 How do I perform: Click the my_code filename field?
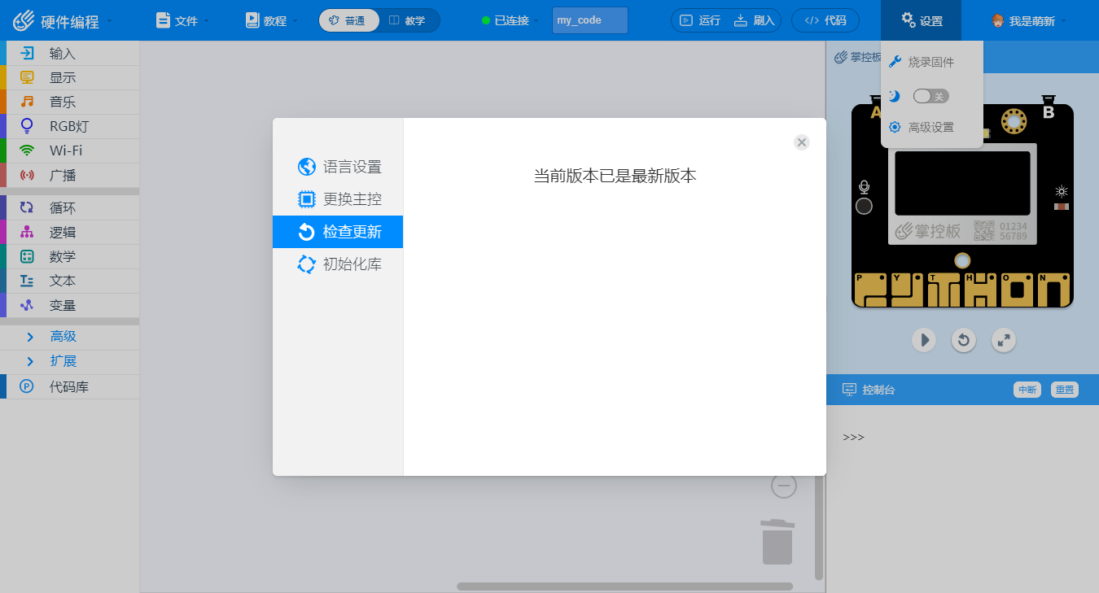tap(590, 20)
